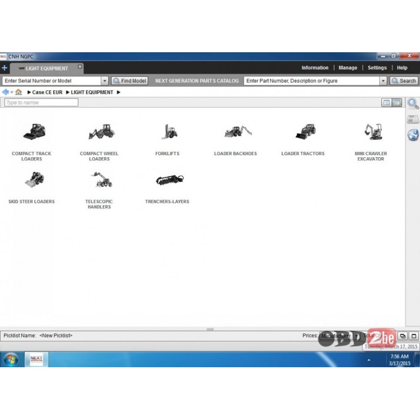Select Skid Steer Loaders icon
The image size is (420, 420).
[x=34, y=179]
